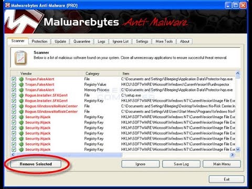Click the Exit button
Screen dimensions: 252x189
tap(226, 179)
